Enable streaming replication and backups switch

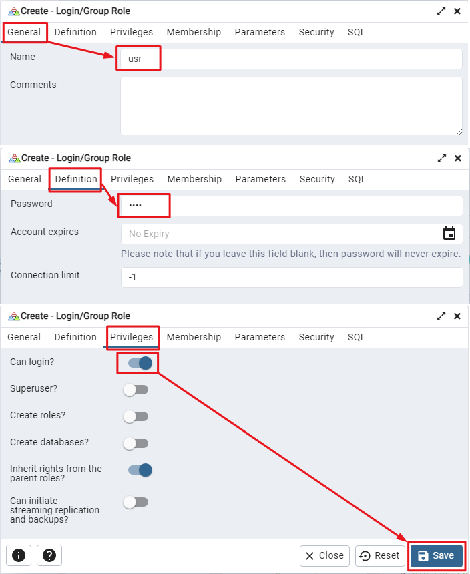click(136, 502)
